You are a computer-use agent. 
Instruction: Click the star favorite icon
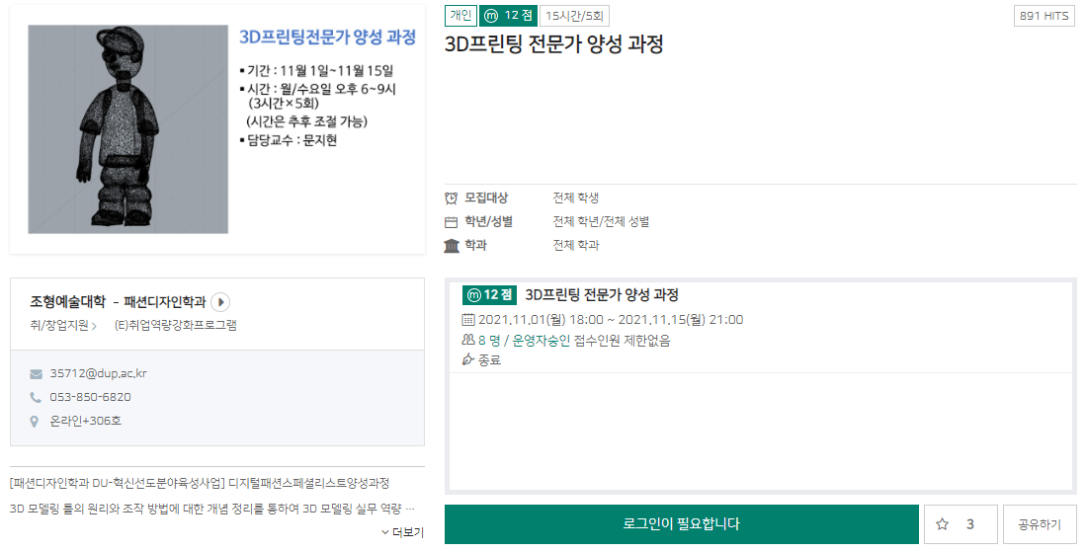pyautogui.click(x=942, y=524)
